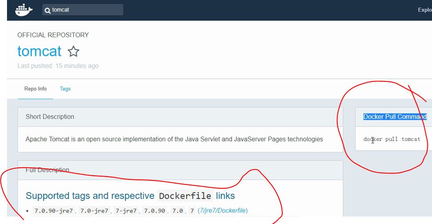Click the Last pushed 15 minutes ago text

pos(58,66)
